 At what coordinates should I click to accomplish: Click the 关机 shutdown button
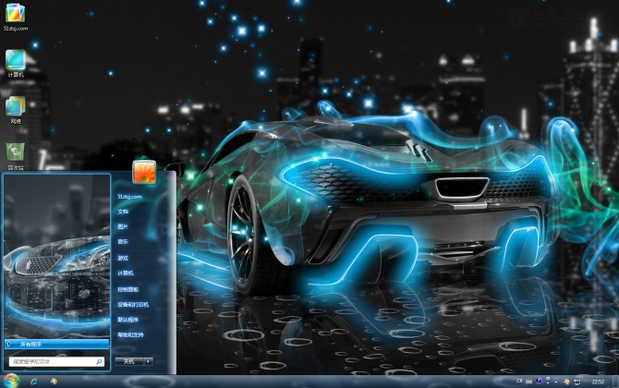pyautogui.click(x=129, y=361)
